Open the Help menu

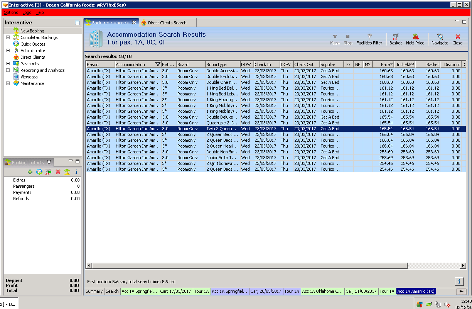coord(39,12)
